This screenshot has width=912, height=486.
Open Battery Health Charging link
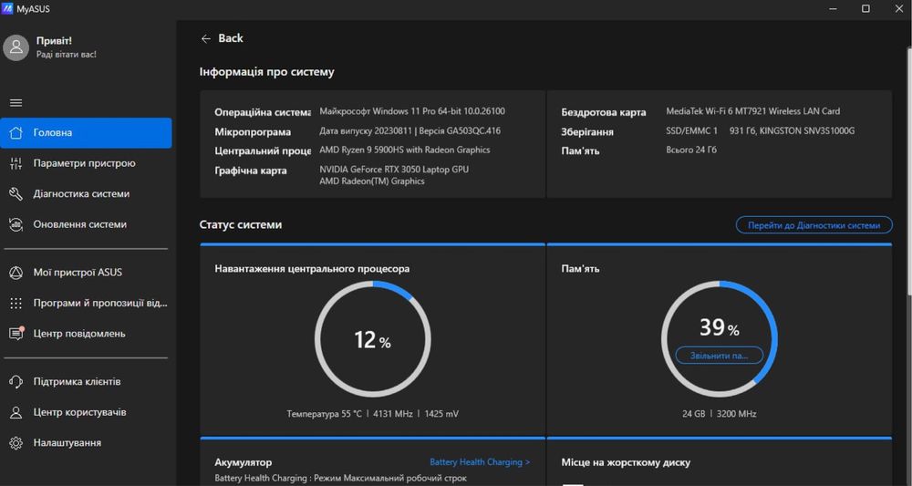[x=480, y=462]
